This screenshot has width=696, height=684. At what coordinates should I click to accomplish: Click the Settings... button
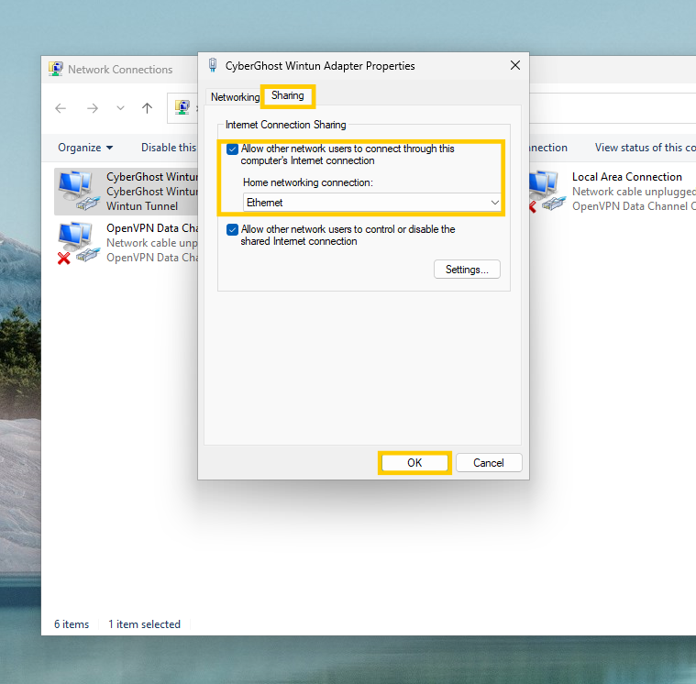(x=467, y=270)
